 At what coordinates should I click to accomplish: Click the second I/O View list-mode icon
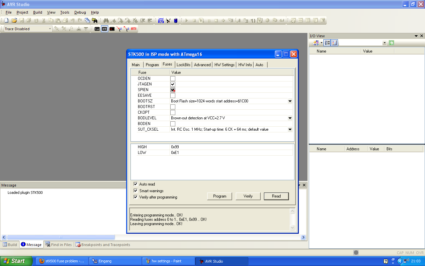click(334, 43)
